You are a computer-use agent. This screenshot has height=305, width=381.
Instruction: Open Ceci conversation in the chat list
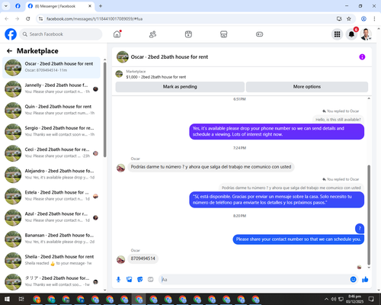(x=51, y=153)
